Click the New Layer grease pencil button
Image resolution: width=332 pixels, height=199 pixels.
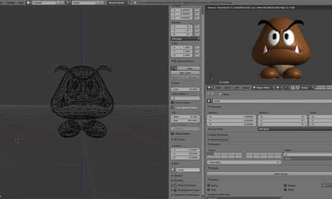[185, 73]
